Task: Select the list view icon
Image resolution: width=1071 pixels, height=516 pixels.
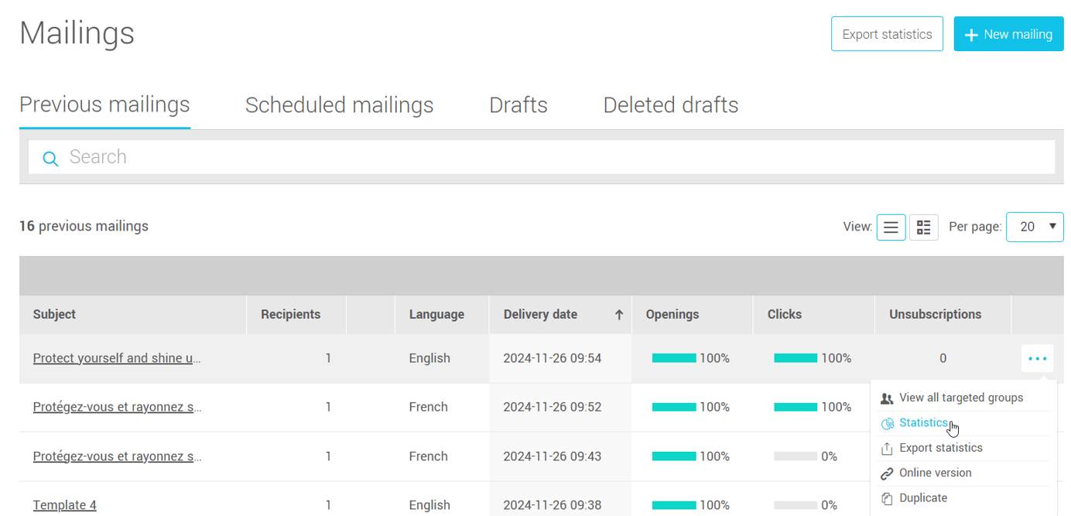Action: click(891, 227)
